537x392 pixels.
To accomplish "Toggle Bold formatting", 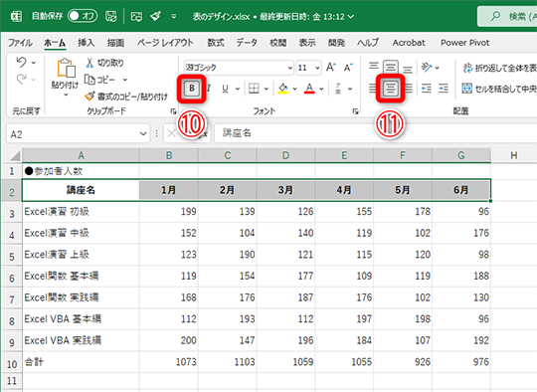I will click(192, 89).
